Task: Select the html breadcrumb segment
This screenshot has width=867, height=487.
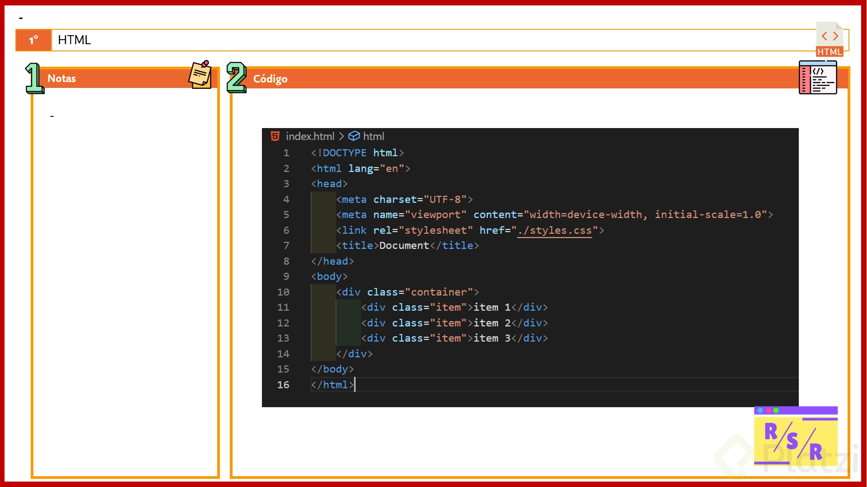Action: pyautogui.click(x=373, y=136)
